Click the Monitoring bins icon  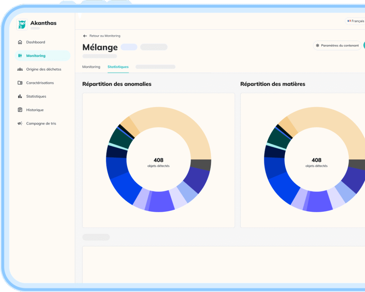20,56
